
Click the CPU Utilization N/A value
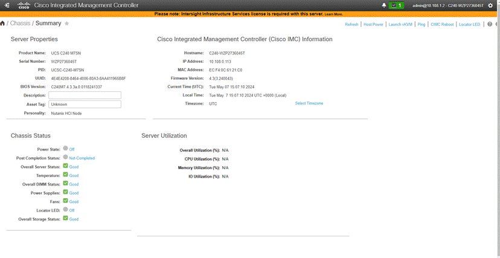click(x=225, y=159)
